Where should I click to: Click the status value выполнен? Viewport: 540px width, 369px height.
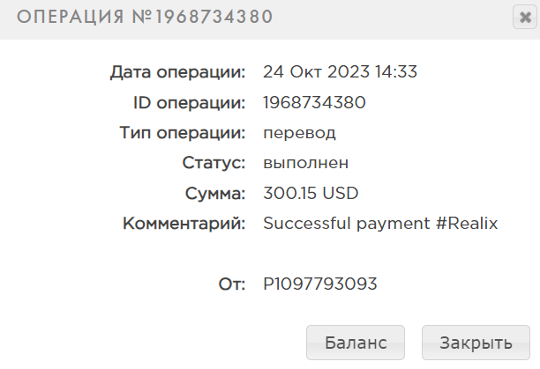(306, 163)
